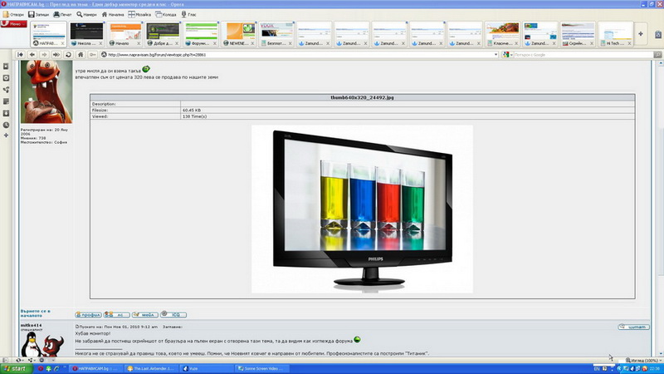Open the Google search engine selector dropdown

(507, 55)
